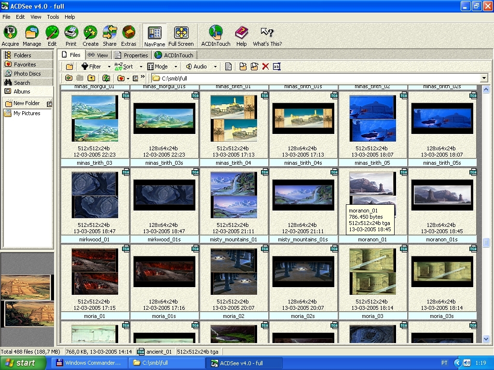Open the Extras treasure chest icon
The width and height of the screenshot is (494, 370).
tap(128, 33)
